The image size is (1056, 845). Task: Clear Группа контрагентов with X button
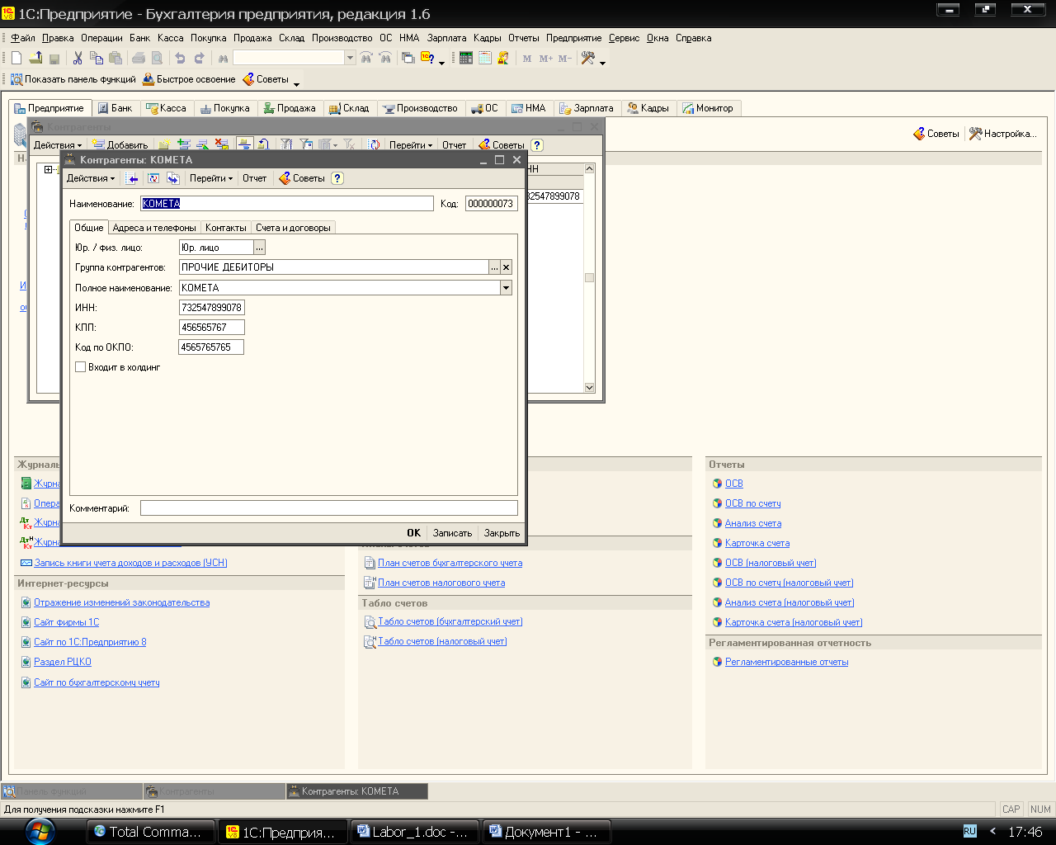(507, 267)
